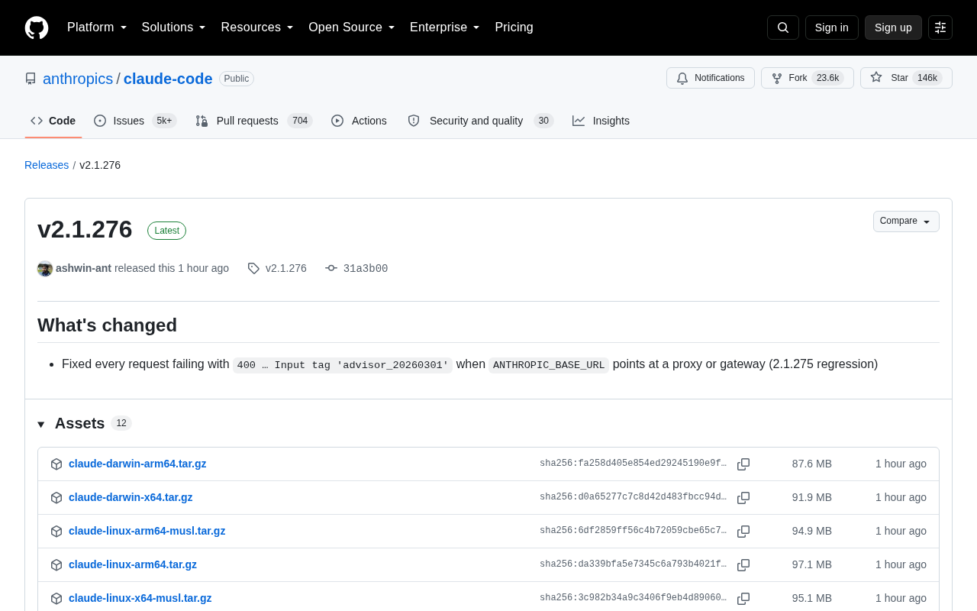Click the repository icon beside anthropics

coord(31,79)
